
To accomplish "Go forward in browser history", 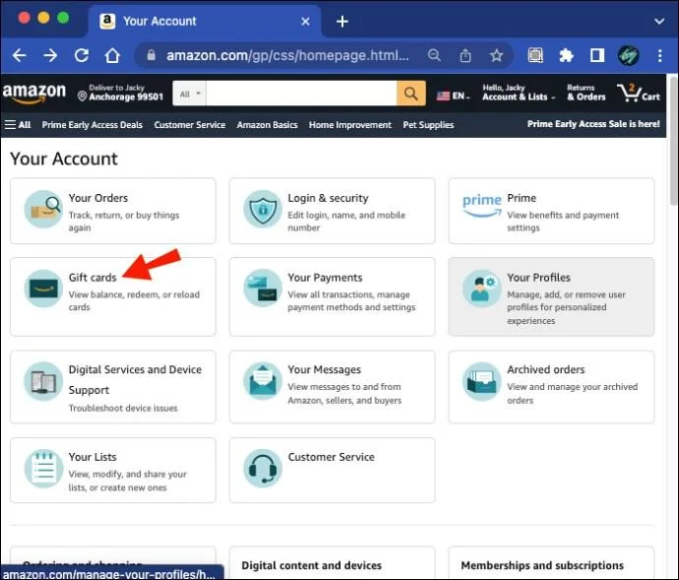I will click(50, 55).
